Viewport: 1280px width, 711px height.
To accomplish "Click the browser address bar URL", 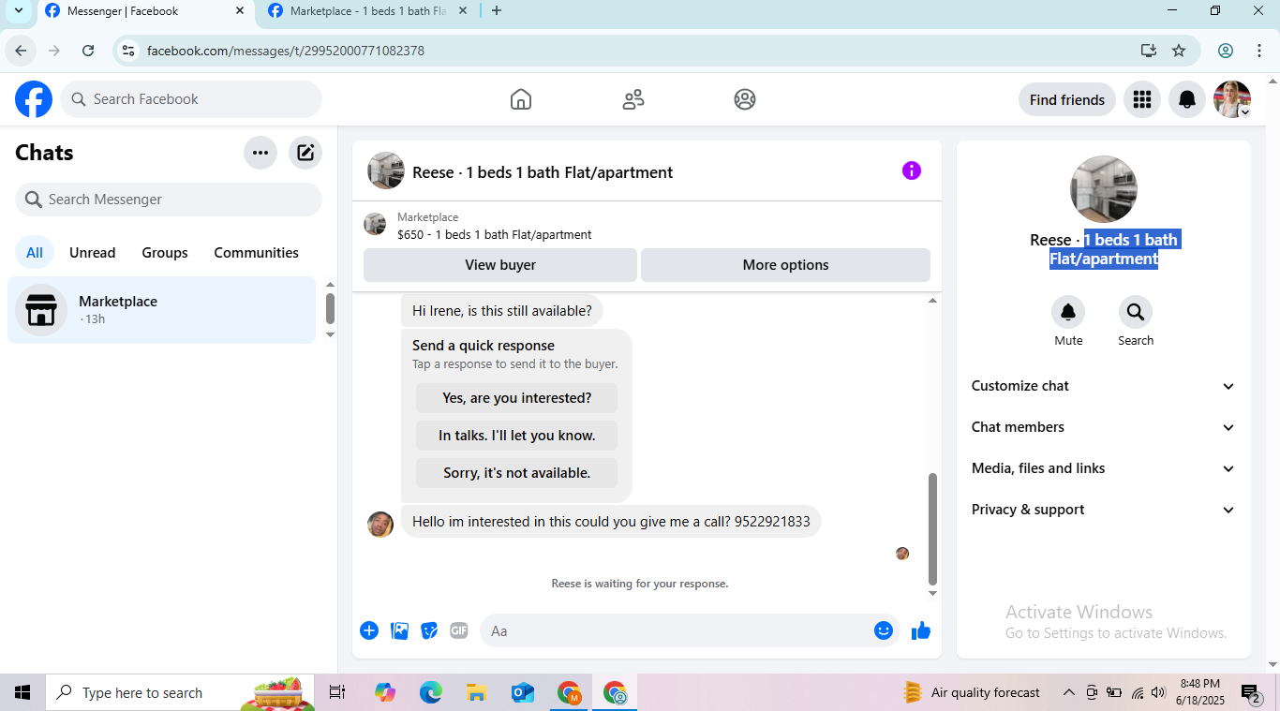I will 286,51.
